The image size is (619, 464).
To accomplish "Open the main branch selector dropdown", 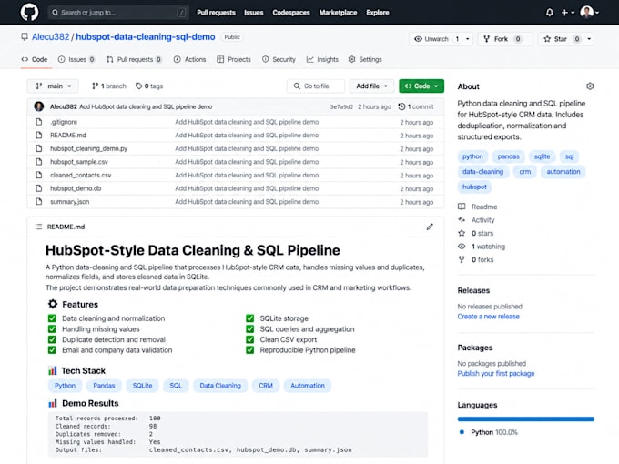I will point(53,86).
